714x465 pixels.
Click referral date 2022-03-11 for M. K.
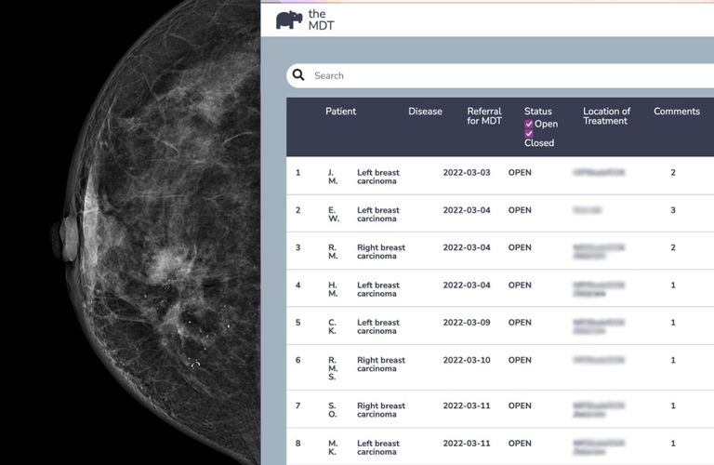coord(467,443)
